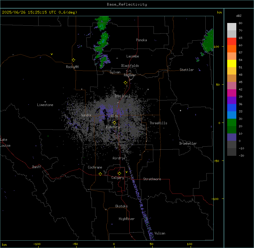Click the white legend swatch below 80
The width and height of the screenshot is (254, 248).
coord(232,27)
